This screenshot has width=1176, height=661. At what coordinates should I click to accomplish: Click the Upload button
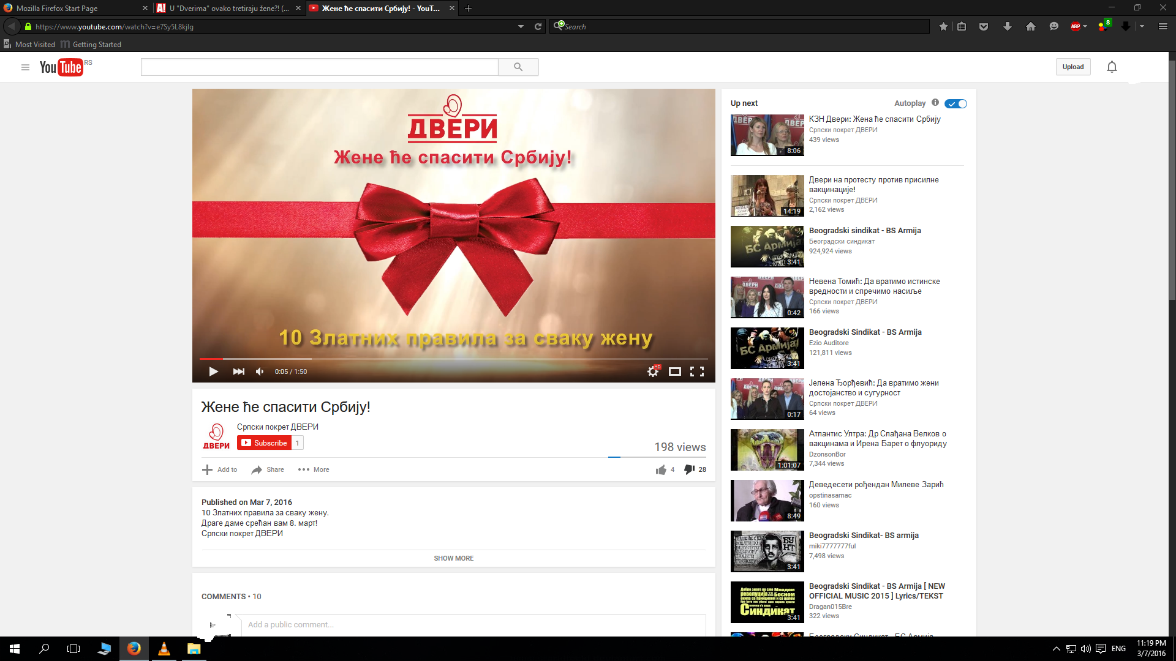point(1072,67)
